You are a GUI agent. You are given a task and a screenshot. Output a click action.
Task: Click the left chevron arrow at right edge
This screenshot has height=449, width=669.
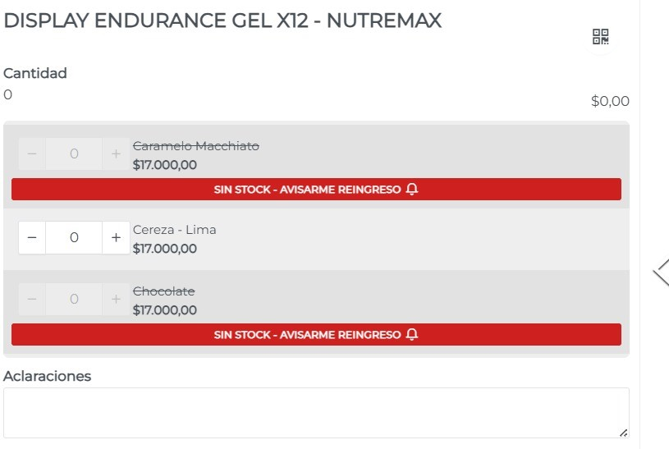pyautogui.click(x=662, y=273)
